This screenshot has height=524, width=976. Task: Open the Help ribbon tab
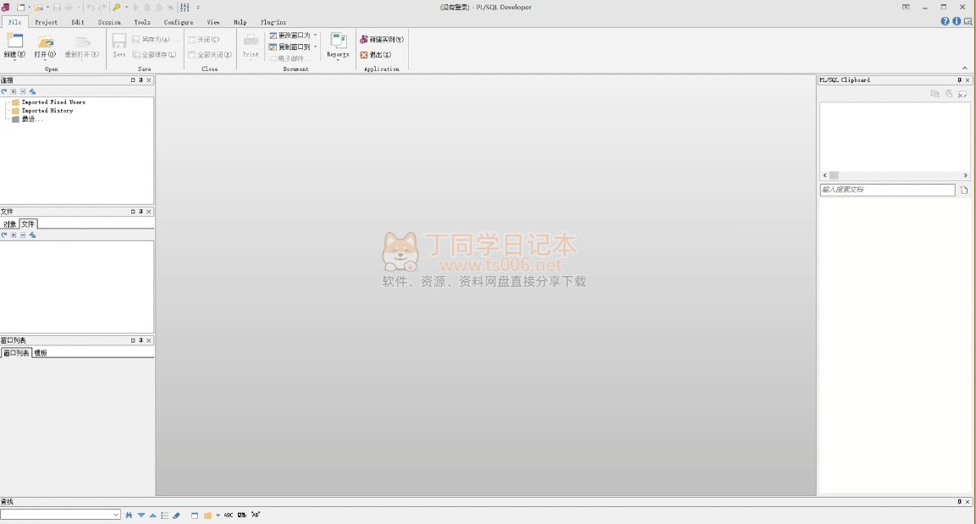(240, 22)
